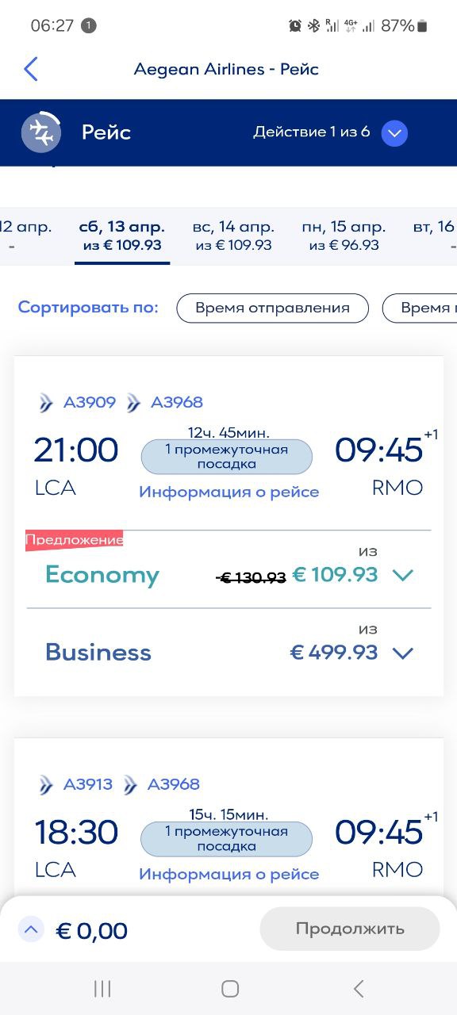The height and width of the screenshot is (1015, 457).
Task: Choose the пн, 15 апр. date
Action: coord(344,236)
